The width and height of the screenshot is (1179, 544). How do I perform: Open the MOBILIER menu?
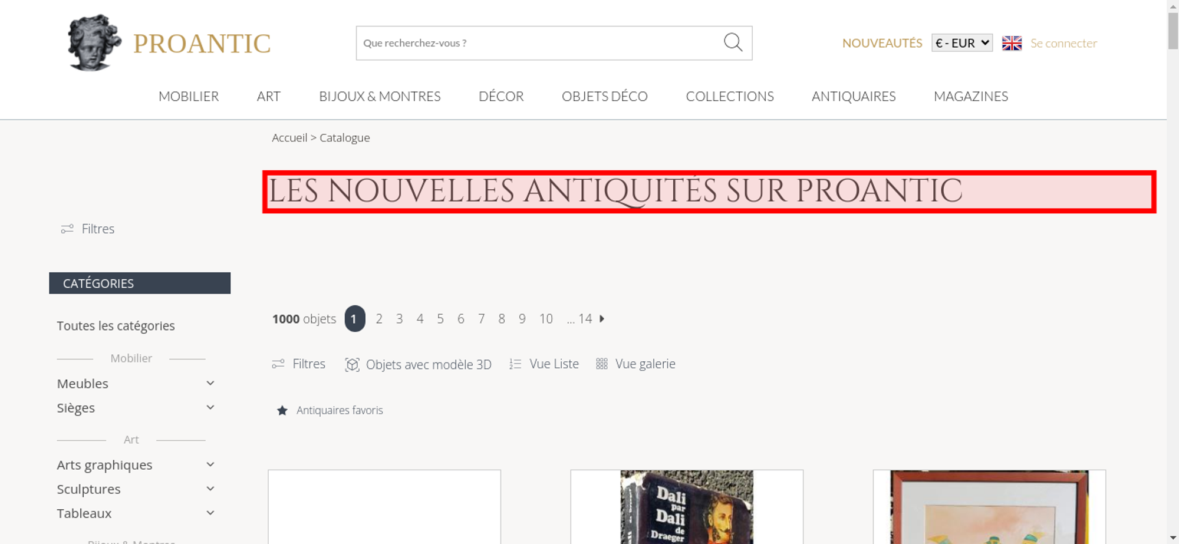(x=189, y=96)
